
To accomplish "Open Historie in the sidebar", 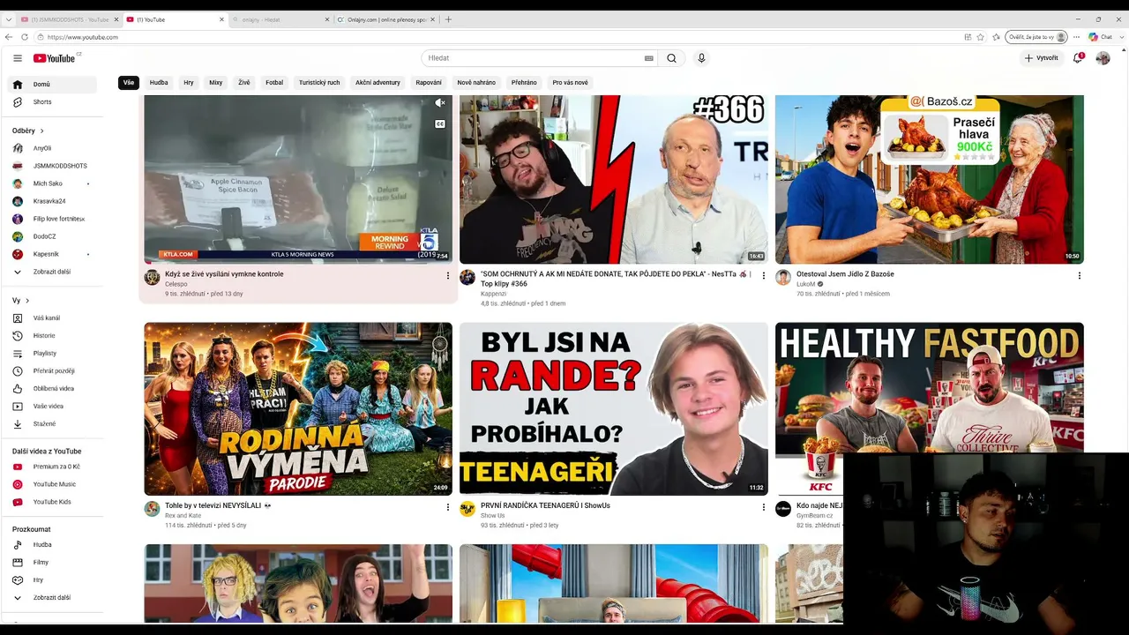I will (x=52, y=336).
